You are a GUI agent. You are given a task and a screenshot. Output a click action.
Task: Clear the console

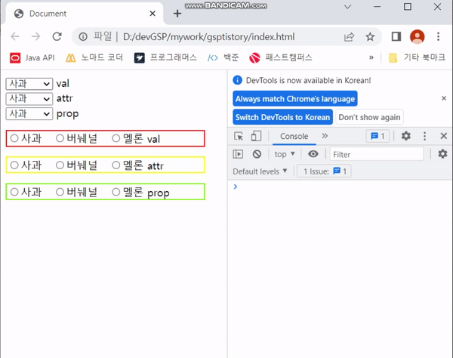click(257, 154)
